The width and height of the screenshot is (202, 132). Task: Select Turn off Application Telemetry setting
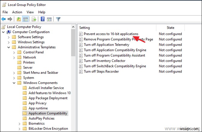tap(107, 45)
